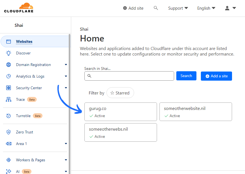
Task: Expand the Support dropdown
Action: [178, 8]
